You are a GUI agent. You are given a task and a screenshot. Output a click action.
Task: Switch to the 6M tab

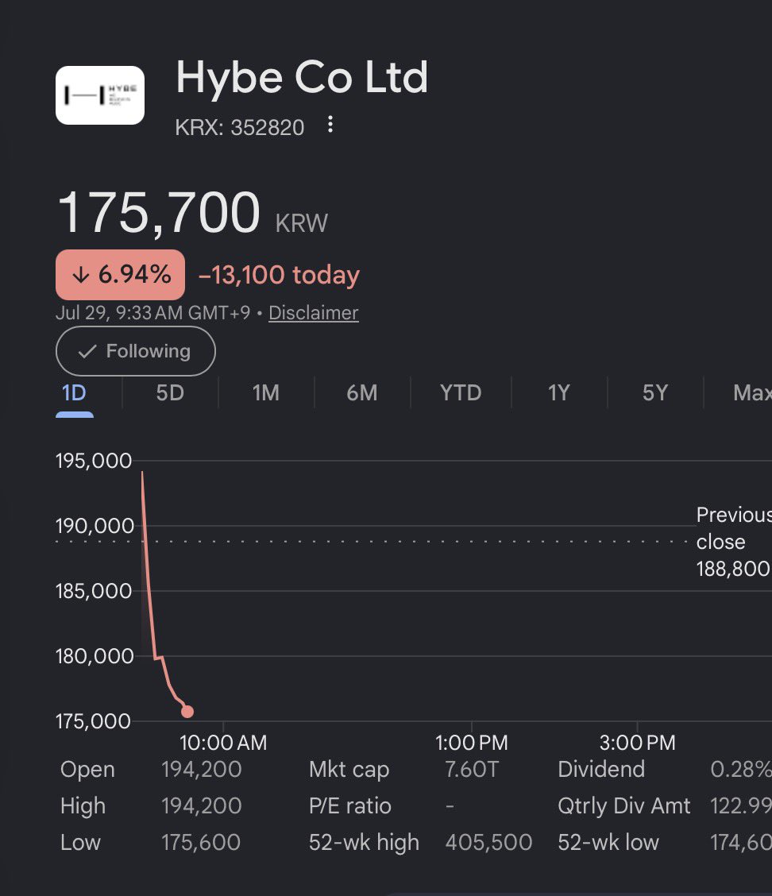point(362,393)
